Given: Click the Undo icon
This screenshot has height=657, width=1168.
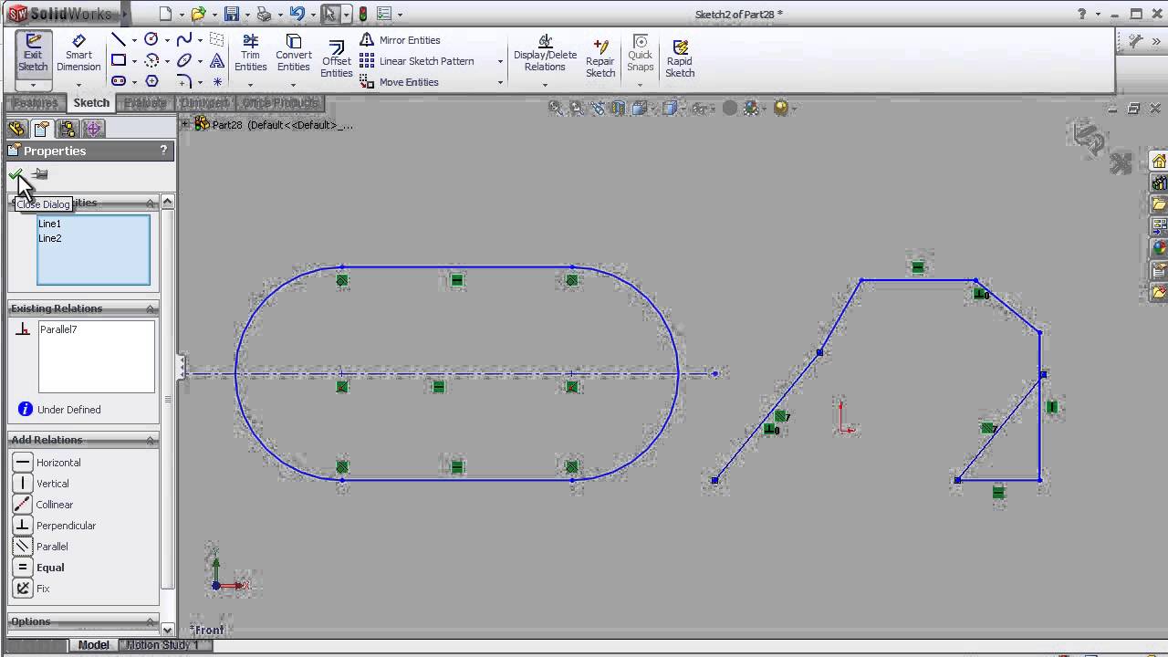Looking at the screenshot, I should coord(297,14).
